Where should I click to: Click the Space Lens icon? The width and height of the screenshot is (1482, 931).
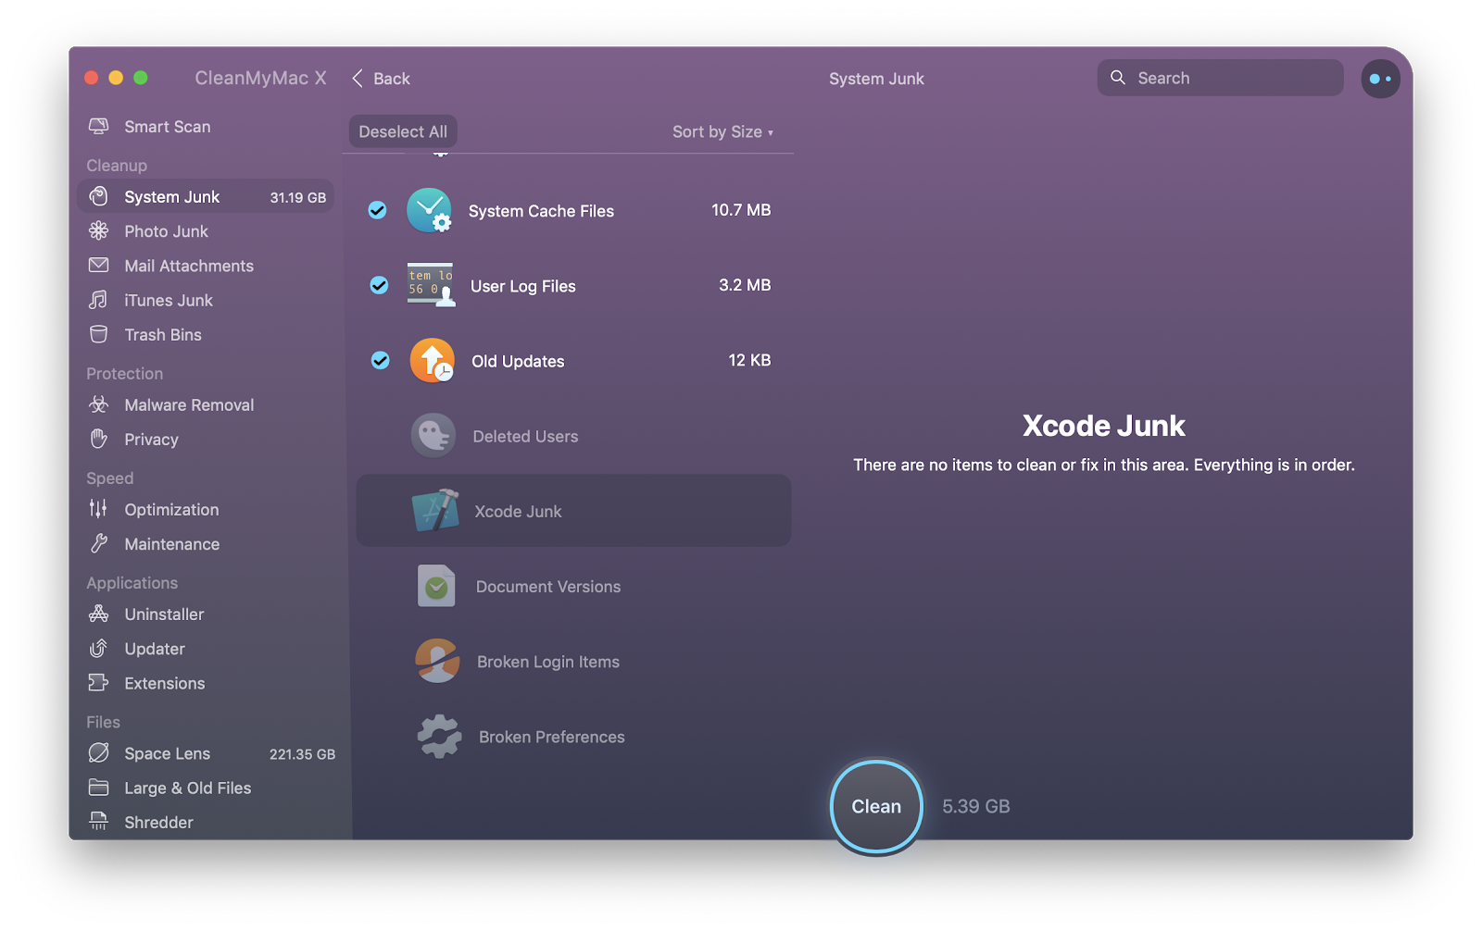tap(98, 752)
